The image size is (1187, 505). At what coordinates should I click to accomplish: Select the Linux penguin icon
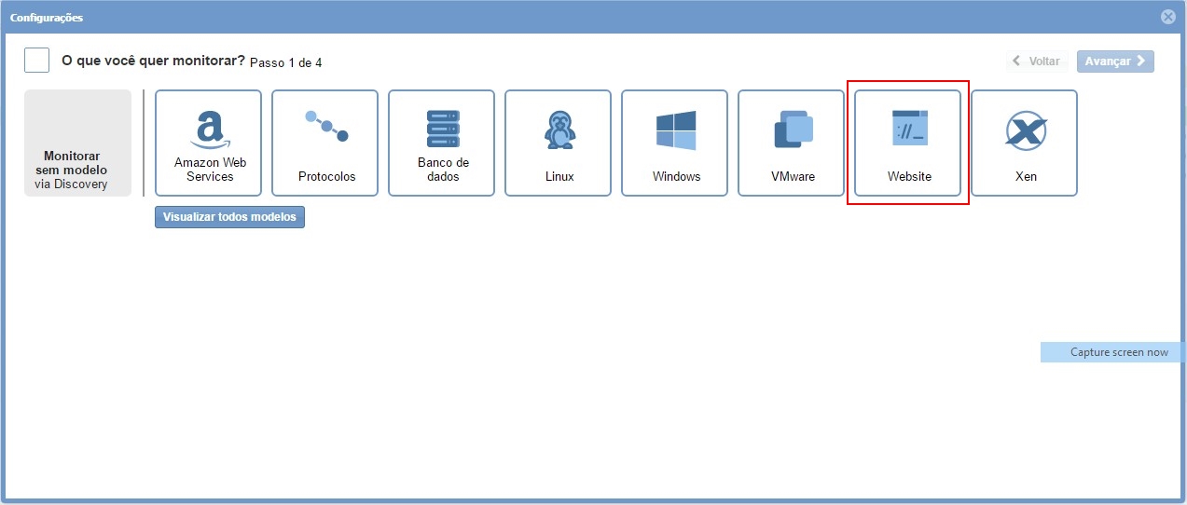(x=559, y=130)
